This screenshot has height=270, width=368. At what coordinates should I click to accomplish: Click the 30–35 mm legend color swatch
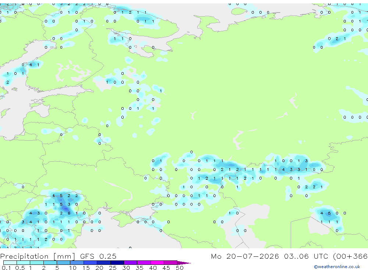pyautogui.click(x=131, y=263)
